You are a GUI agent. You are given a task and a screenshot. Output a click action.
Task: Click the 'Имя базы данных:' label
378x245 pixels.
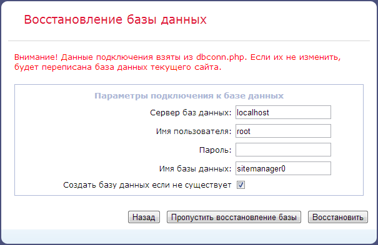pyautogui.click(x=195, y=169)
